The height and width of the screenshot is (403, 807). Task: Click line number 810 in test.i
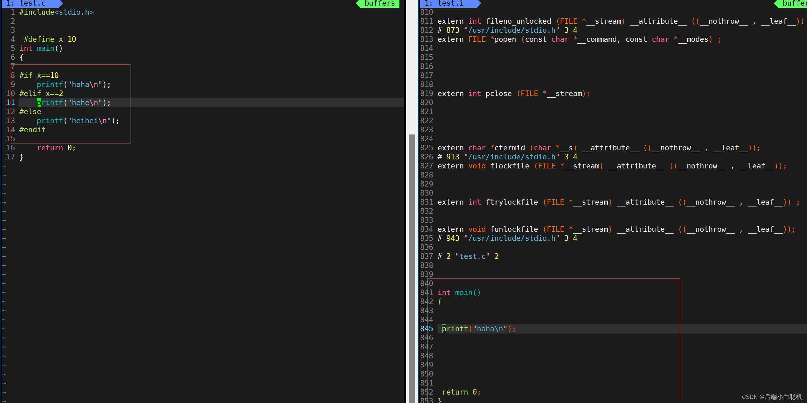426,12
